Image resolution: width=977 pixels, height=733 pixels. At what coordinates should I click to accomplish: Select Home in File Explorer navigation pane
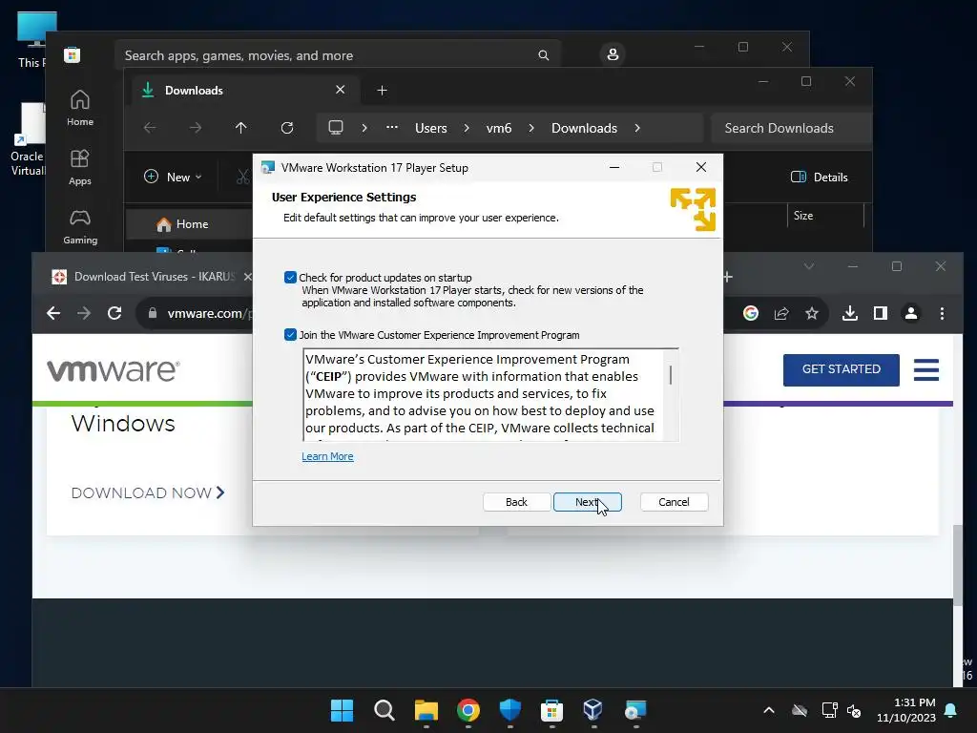pos(190,224)
